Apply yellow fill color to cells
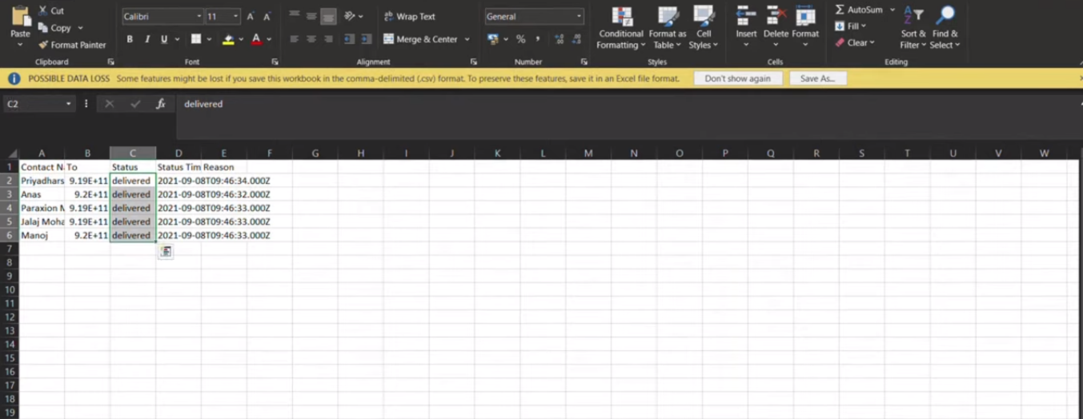 click(x=228, y=39)
